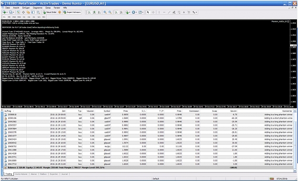Select the horizontal line drawing tool
The image size is (298, 181).
click(x=164, y=12)
